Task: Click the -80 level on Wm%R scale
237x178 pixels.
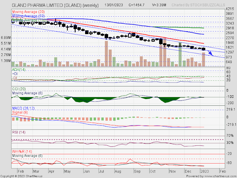Action: pyautogui.click(x=229, y=163)
